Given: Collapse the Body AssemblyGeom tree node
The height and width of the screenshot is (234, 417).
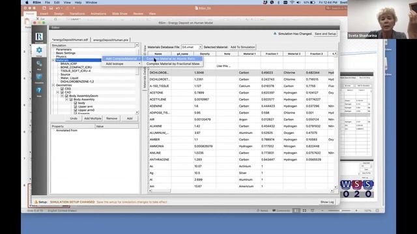Looking at the screenshot, I should 63,96.
